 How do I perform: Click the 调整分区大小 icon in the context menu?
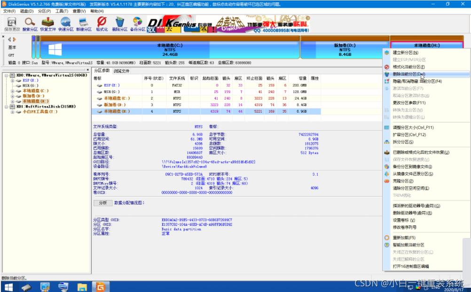[x=387, y=128]
